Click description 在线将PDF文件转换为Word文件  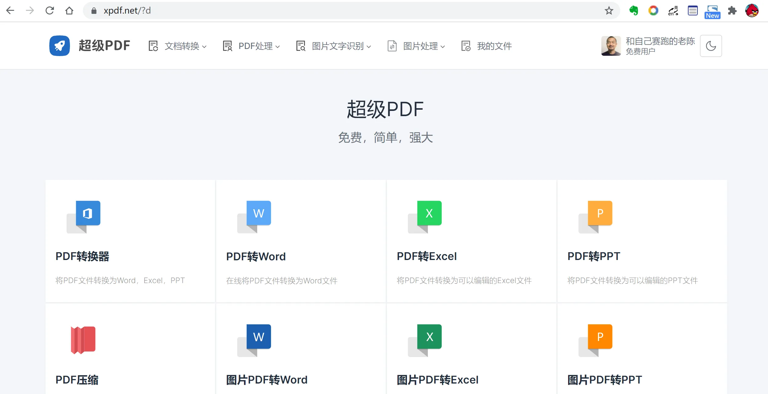click(x=282, y=280)
